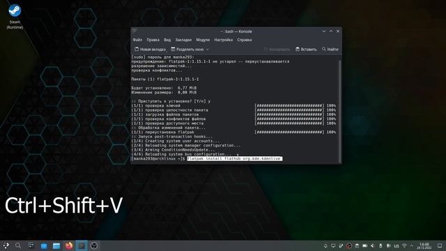The image size is (446, 251).
Task: Click the Новая вкладка toolbar button
Action: click(150, 50)
